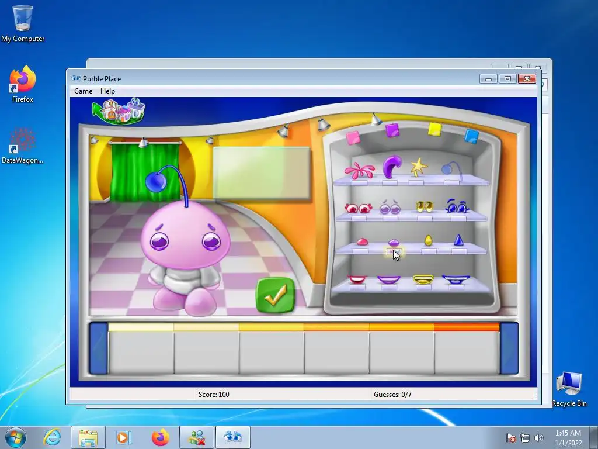Open the Help menu
Screen dimensions: 598x449
(107, 91)
